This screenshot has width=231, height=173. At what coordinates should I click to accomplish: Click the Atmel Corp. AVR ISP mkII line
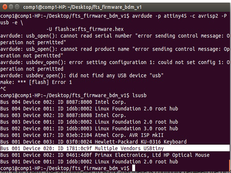pyautogui.click(x=81, y=135)
